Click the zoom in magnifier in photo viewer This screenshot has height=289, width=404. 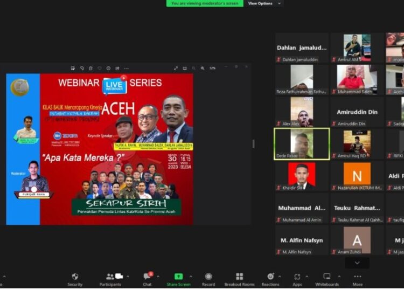pos(203,68)
